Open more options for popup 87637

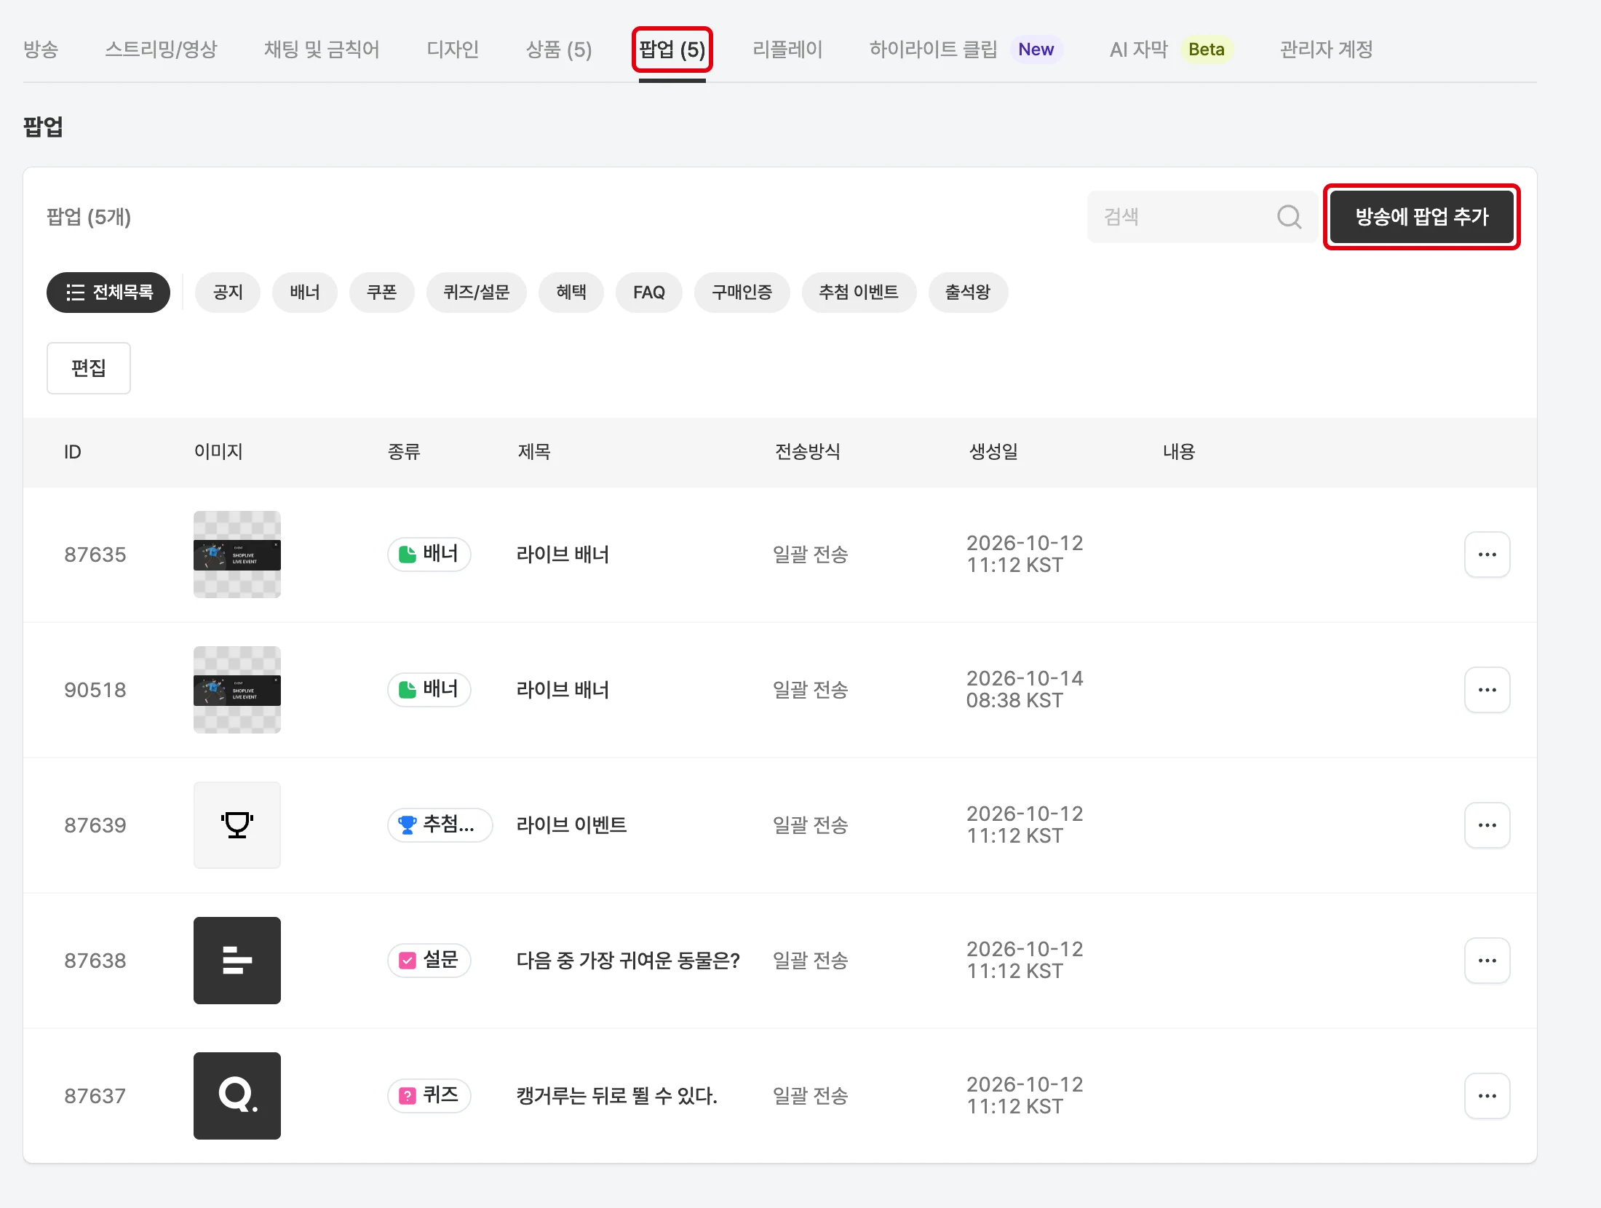pos(1487,1096)
